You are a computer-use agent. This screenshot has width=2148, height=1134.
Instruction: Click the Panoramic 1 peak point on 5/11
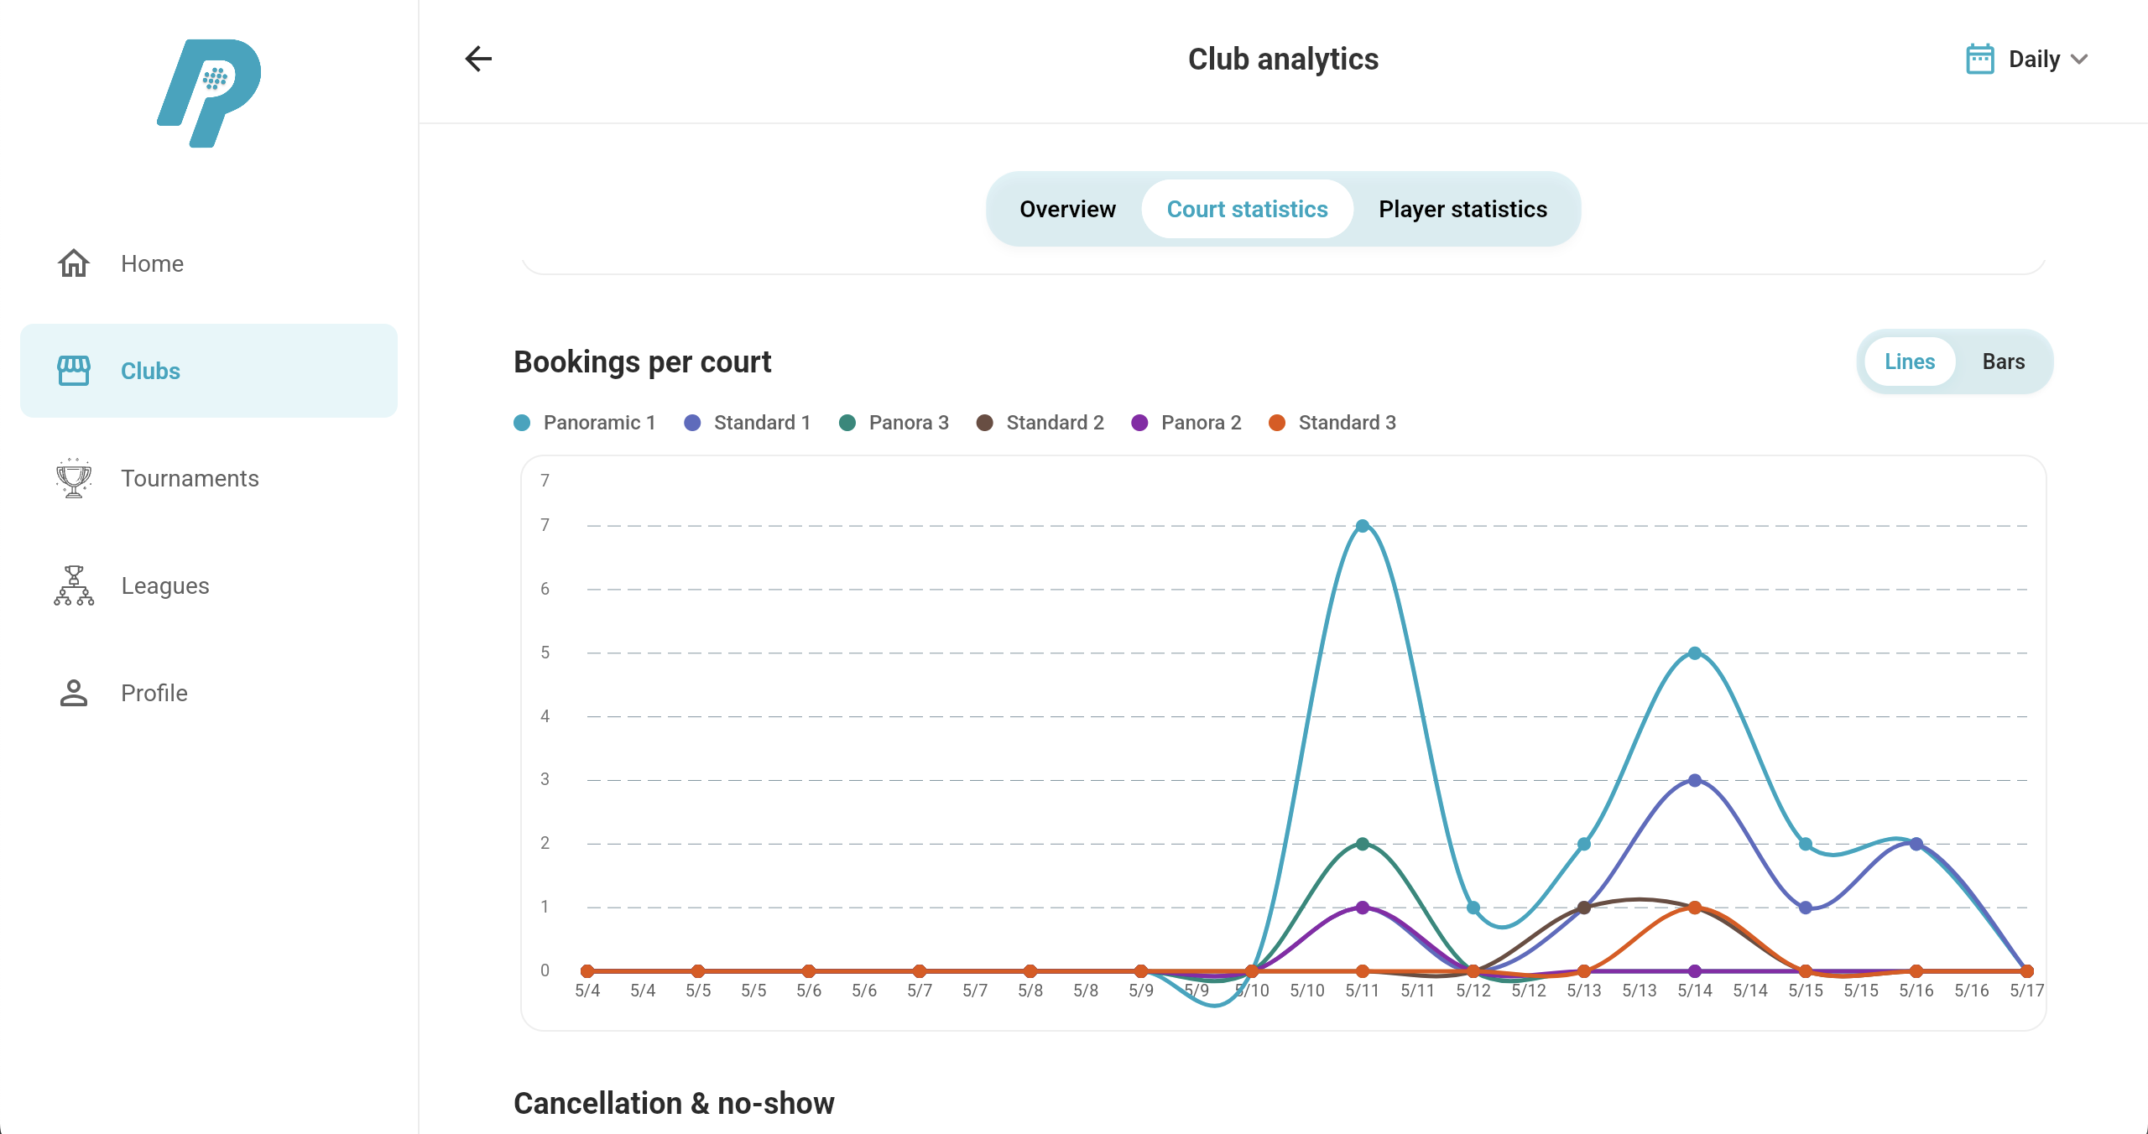(x=1363, y=526)
